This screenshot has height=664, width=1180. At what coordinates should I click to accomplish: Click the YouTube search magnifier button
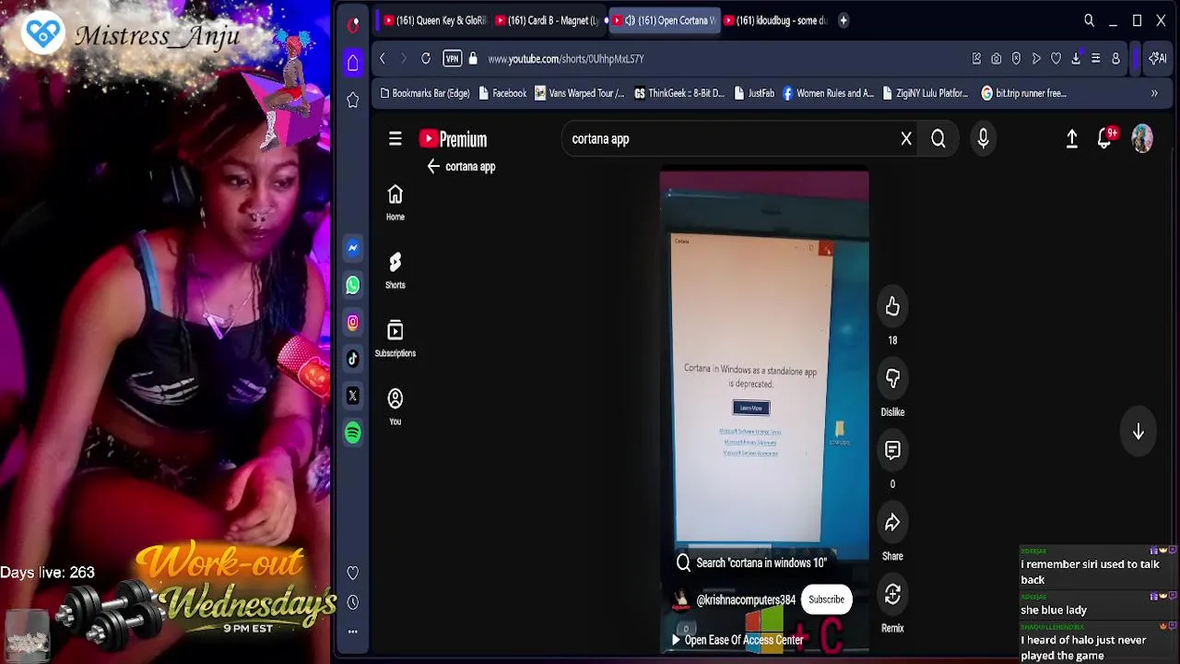tap(938, 139)
